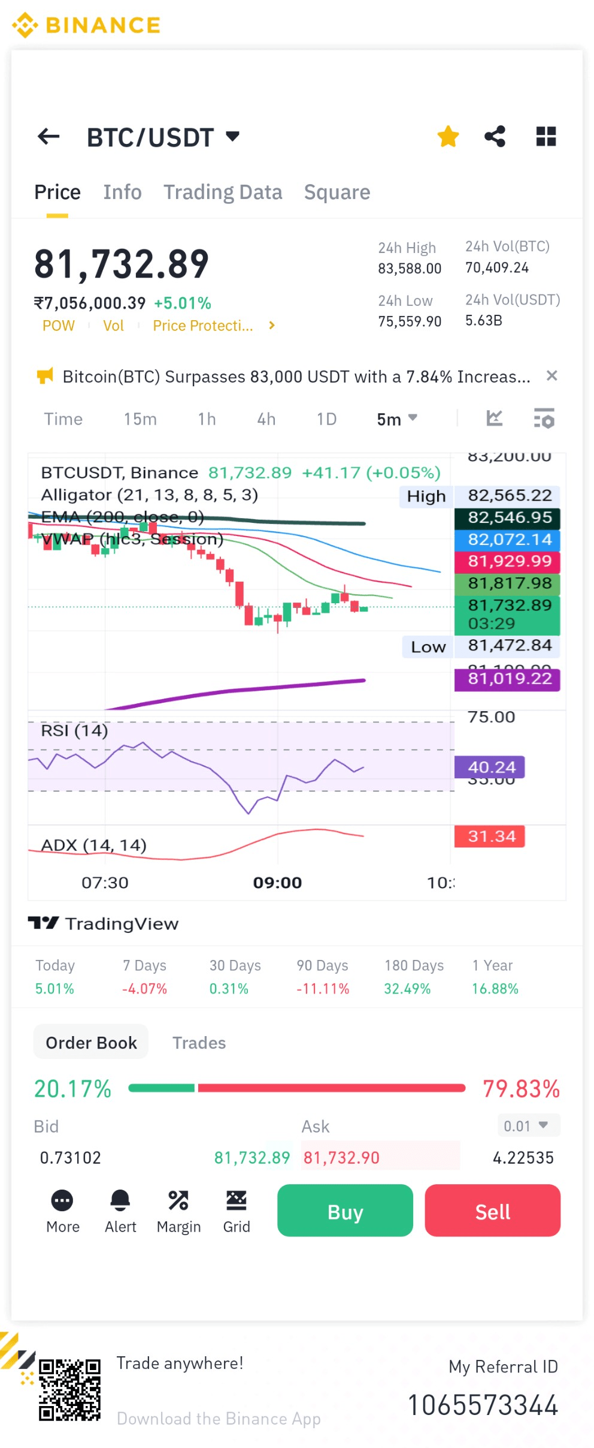Click the blue 82,072.14 price label
This screenshot has height=1448, width=594.
pos(507,540)
